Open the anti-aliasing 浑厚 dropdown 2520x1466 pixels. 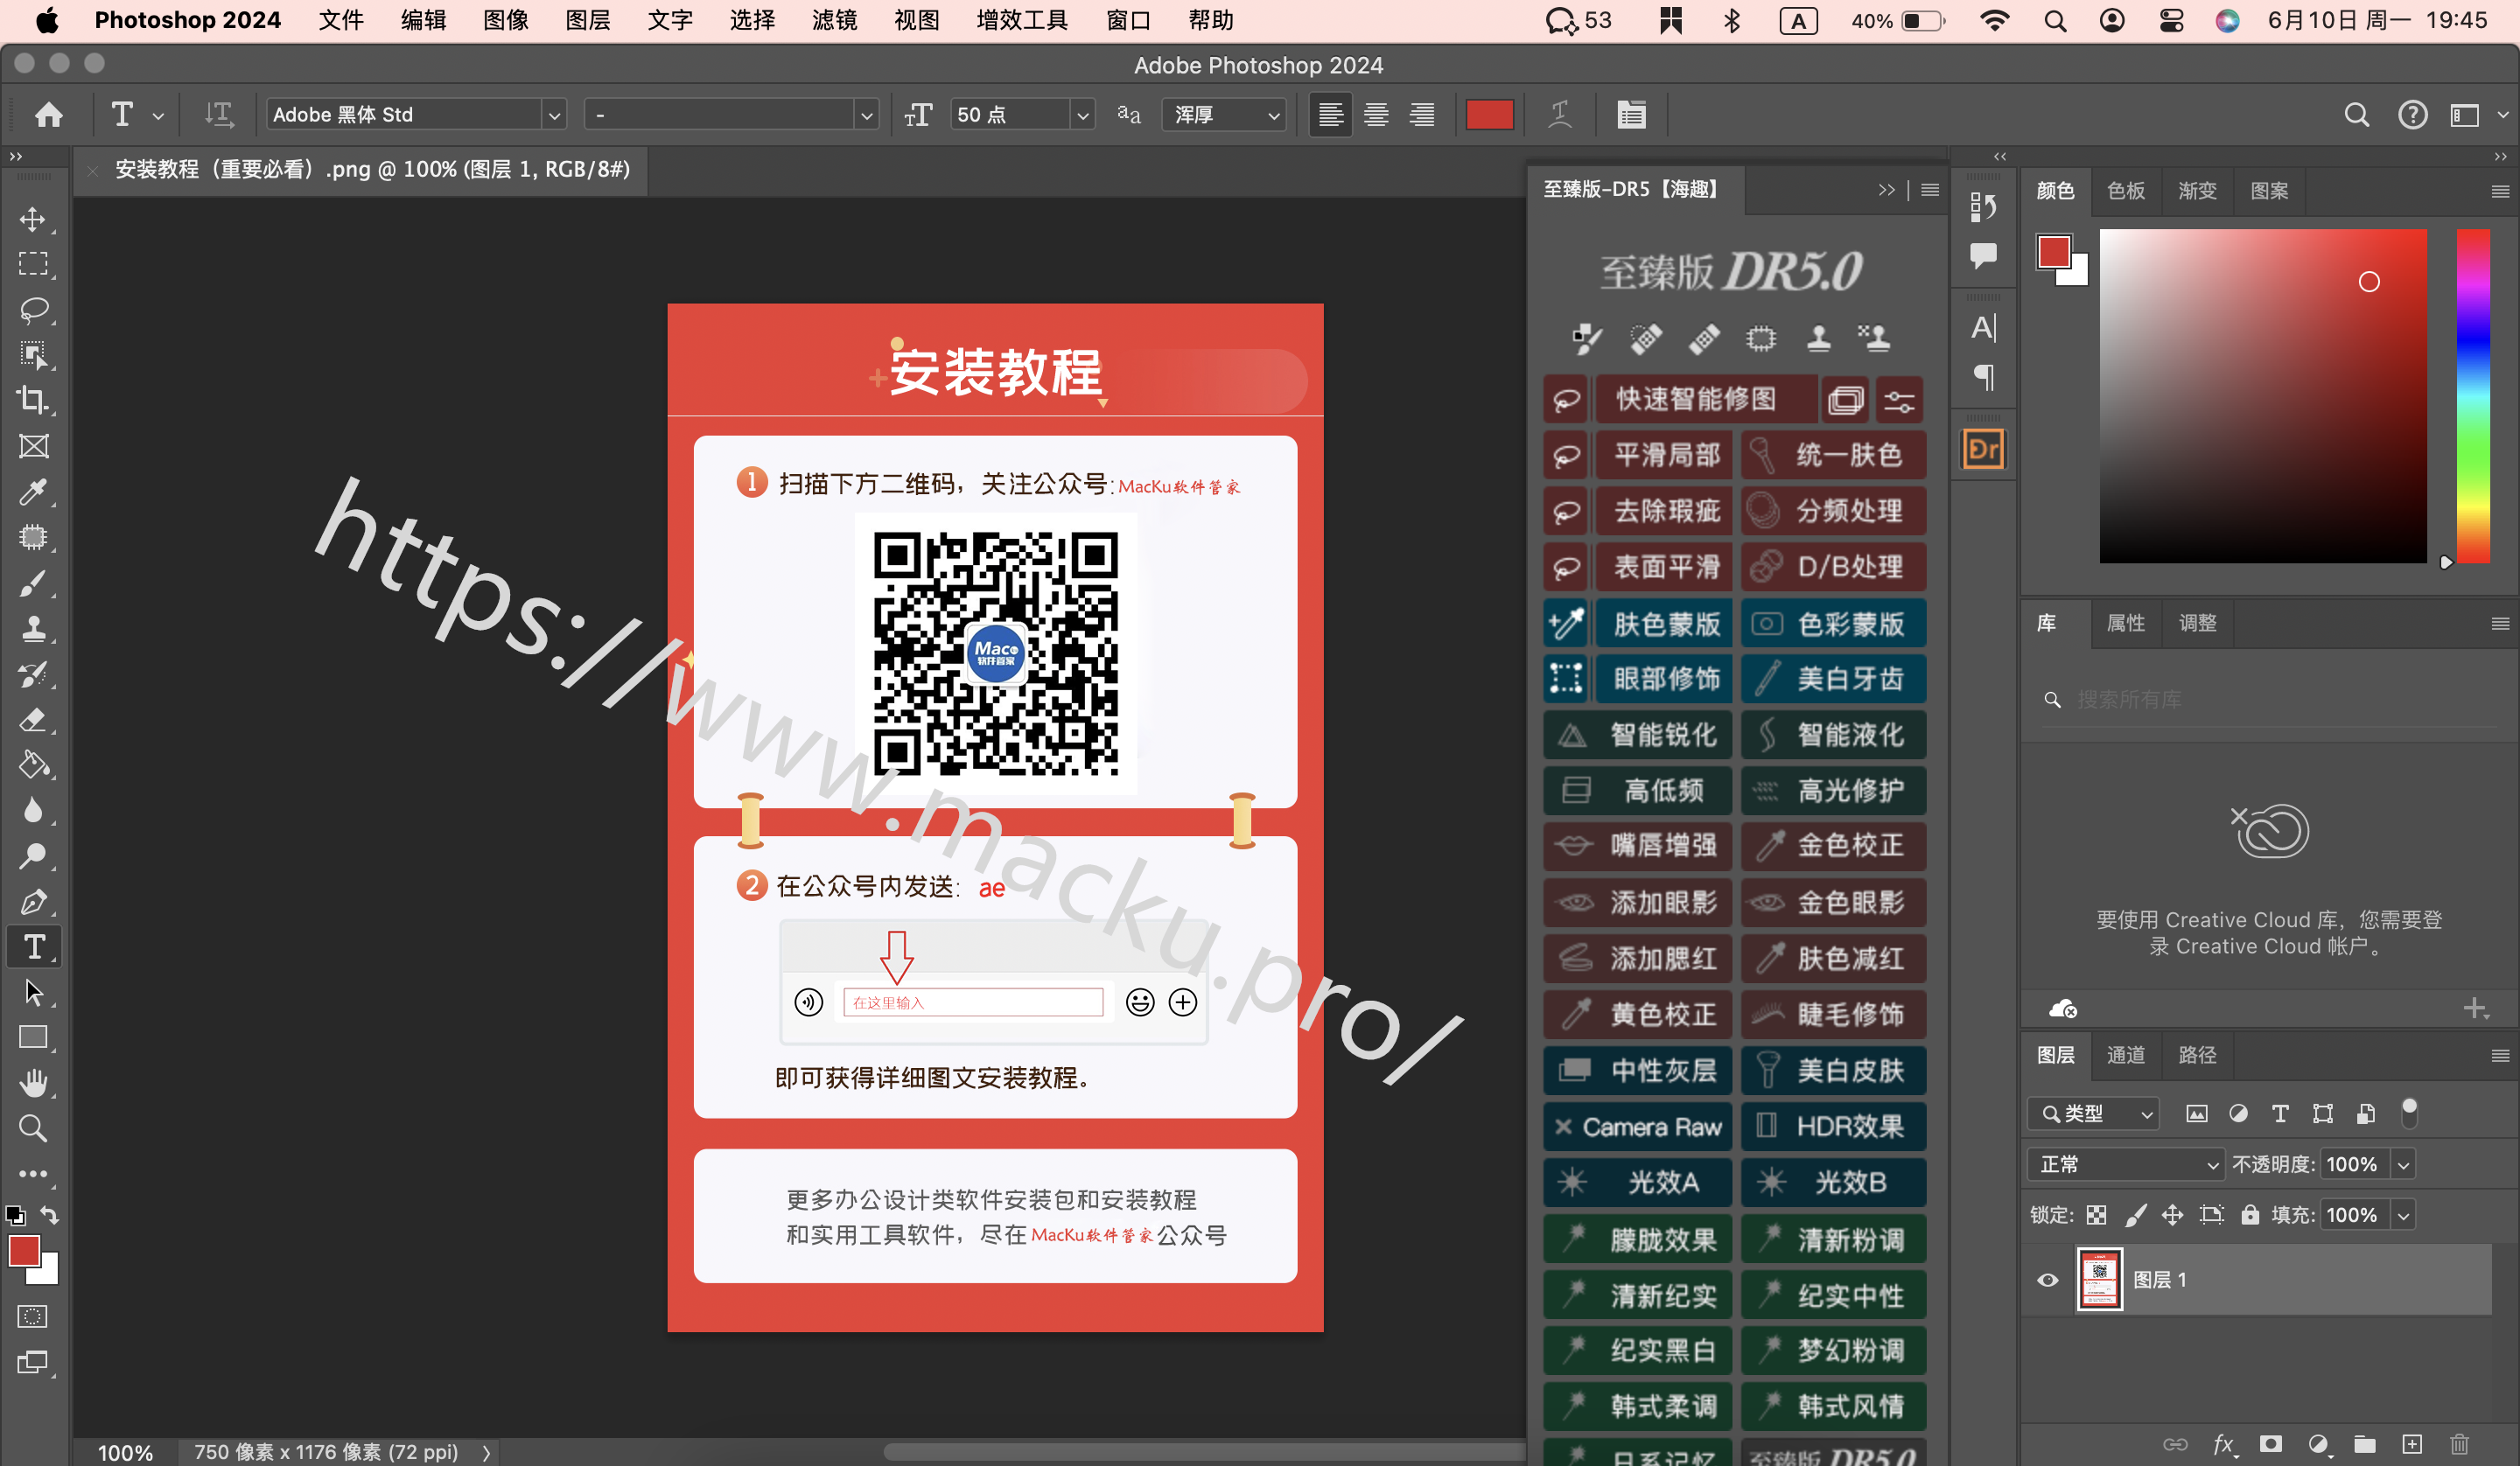[x=1224, y=115]
